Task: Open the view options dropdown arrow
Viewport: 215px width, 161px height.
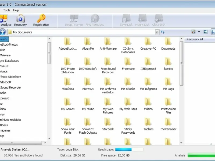Action: pyautogui.click(x=199, y=32)
